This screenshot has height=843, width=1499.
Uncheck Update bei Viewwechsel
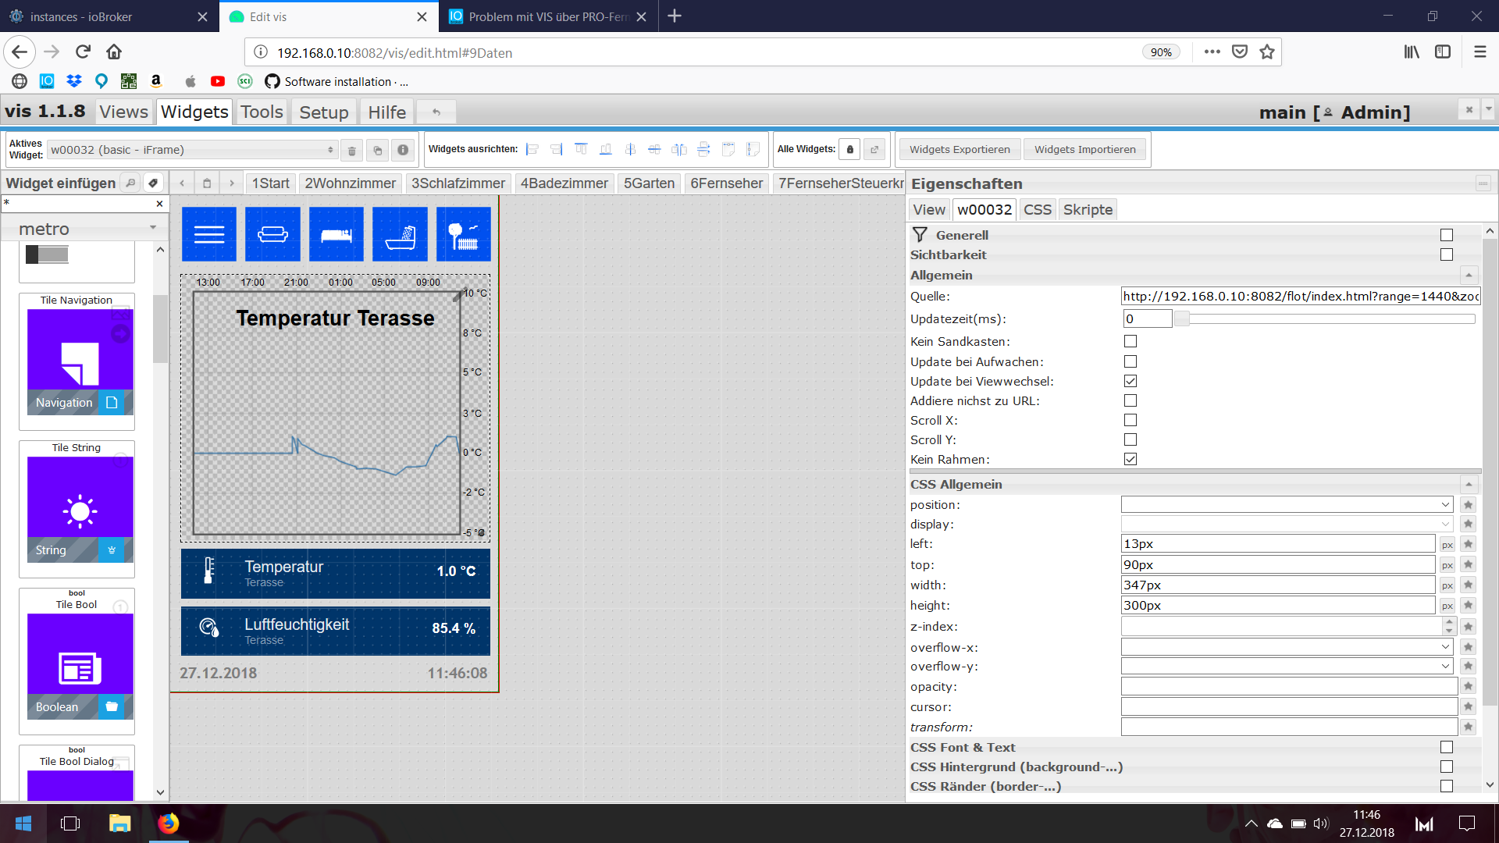[x=1130, y=381]
